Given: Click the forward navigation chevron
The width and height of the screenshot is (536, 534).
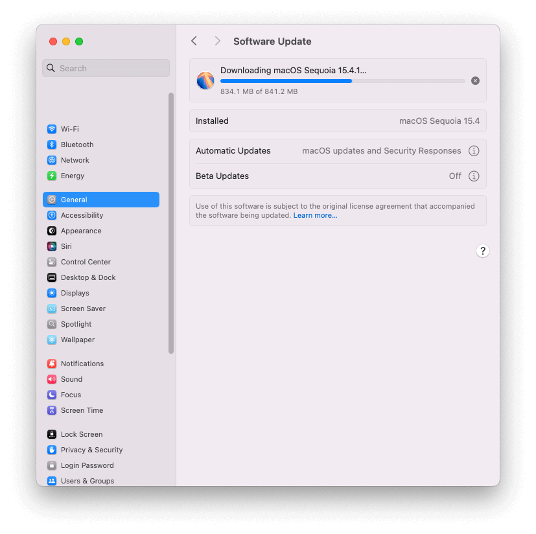Looking at the screenshot, I should pyautogui.click(x=218, y=41).
